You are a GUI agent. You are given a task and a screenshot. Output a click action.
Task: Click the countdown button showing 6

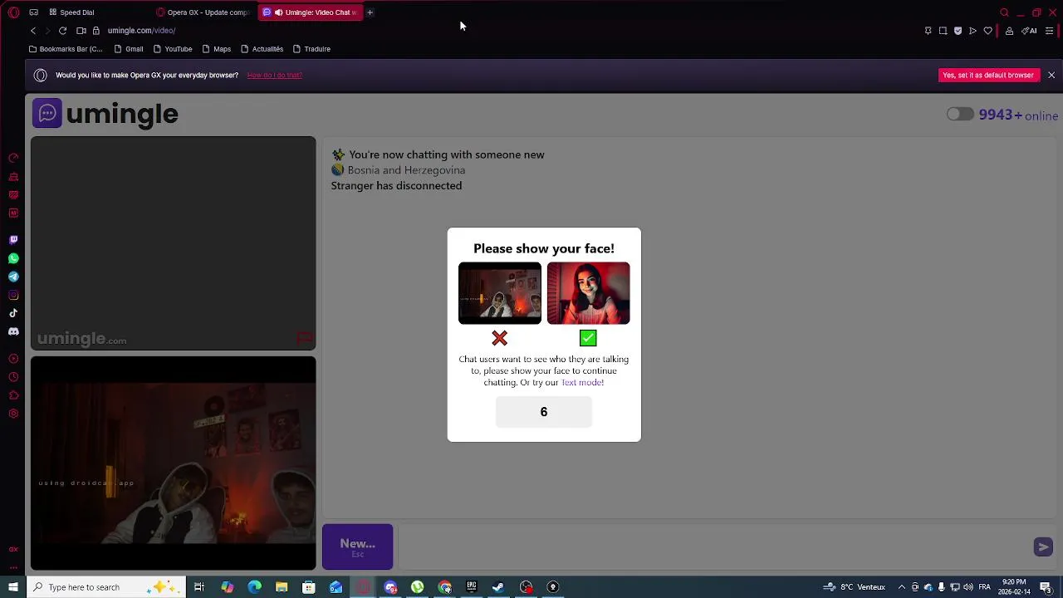[x=544, y=412]
